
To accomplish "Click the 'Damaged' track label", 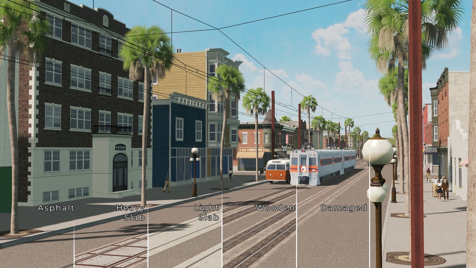I will point(344,208).
